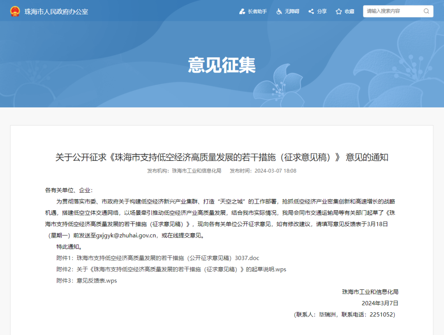
Task: Click 发布机构 珠海市工业和信息化局 under the title
Action: click(184, 171)
